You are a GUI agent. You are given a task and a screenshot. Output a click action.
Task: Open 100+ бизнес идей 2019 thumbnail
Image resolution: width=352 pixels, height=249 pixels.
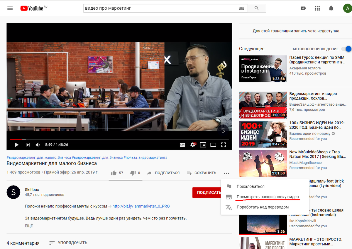click(263, 134)
